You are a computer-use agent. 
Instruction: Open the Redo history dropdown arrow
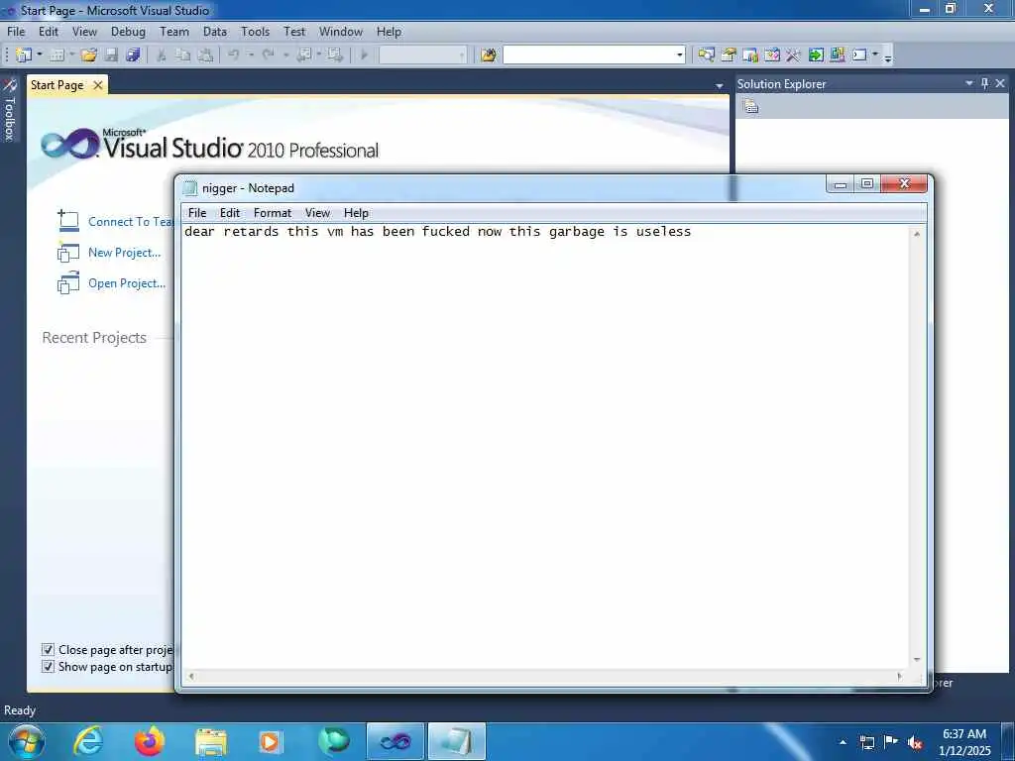coord(285,55)
